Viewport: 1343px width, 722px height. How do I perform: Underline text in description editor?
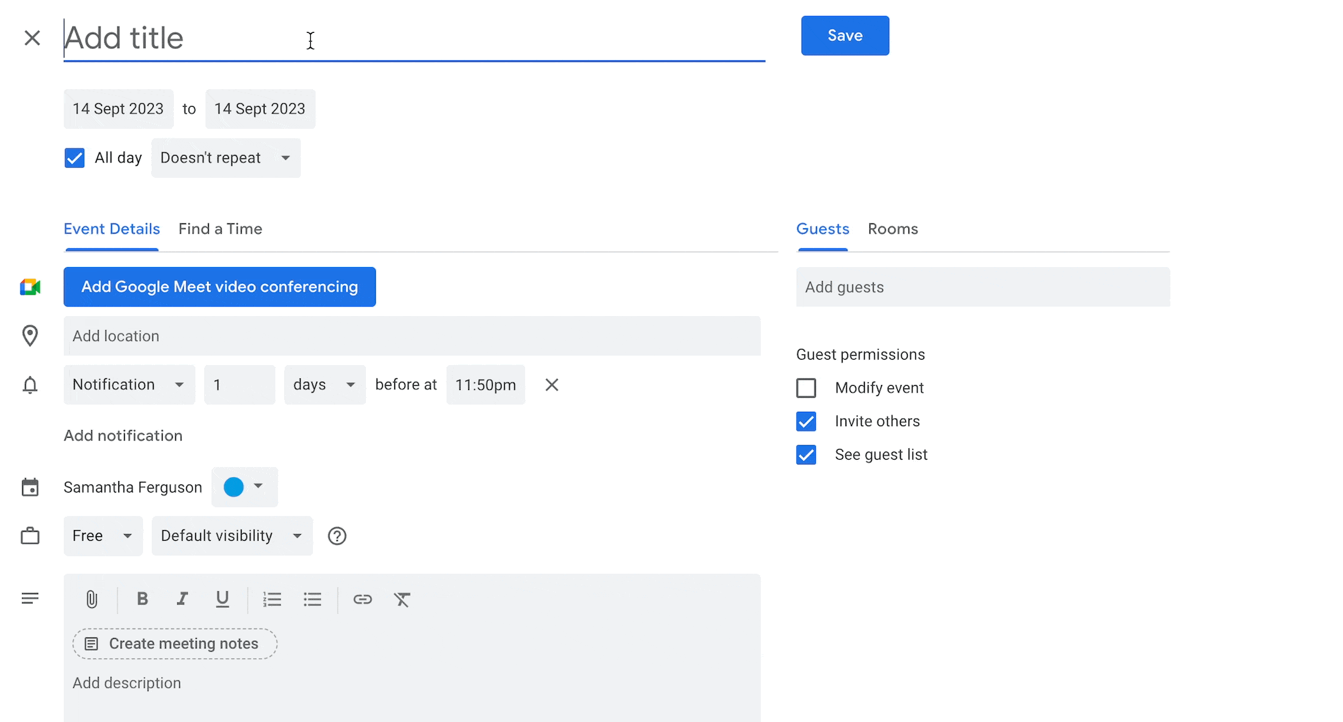click(222, 599)
